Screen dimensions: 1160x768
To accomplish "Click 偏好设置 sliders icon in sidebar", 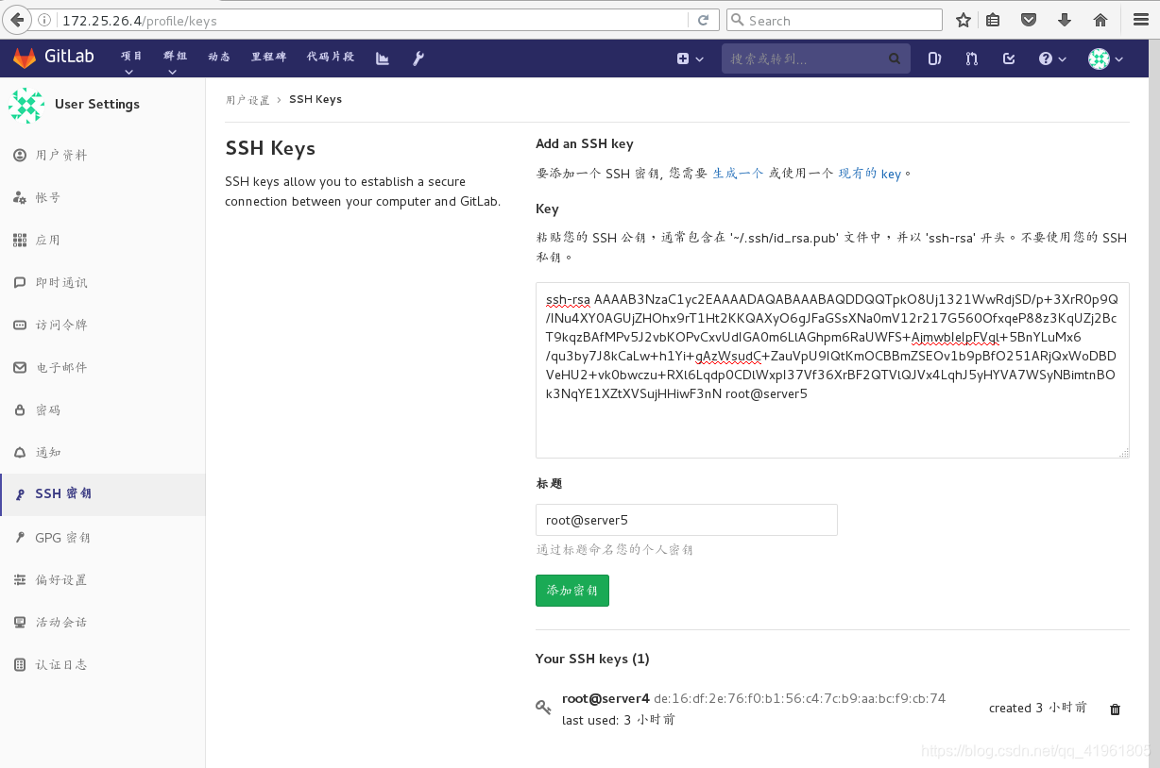I will [20, 579].
